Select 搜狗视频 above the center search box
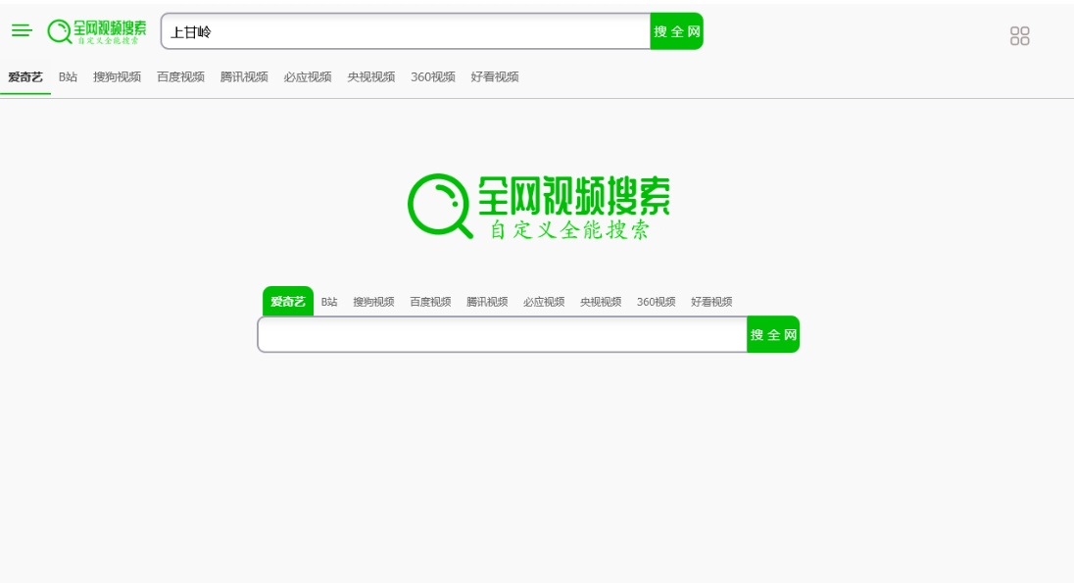The height and width of the screenshot is (583, 1074). point(371,302)
